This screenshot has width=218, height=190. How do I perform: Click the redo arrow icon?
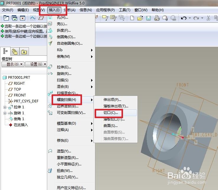pyautogui.click(x=196, y=18)
